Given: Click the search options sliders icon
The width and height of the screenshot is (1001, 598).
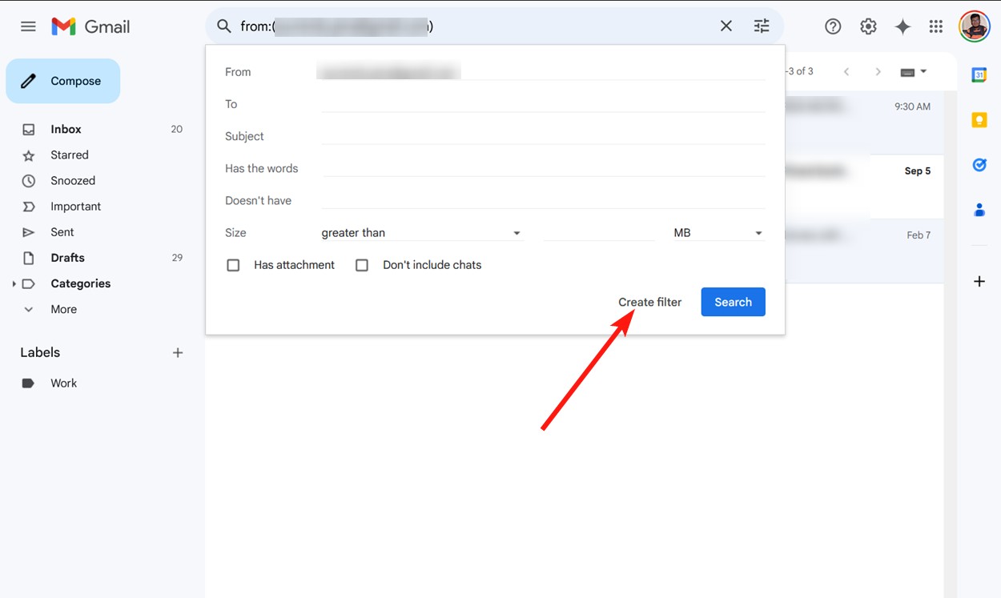Looking at the screenshot, I should point(761,26).
